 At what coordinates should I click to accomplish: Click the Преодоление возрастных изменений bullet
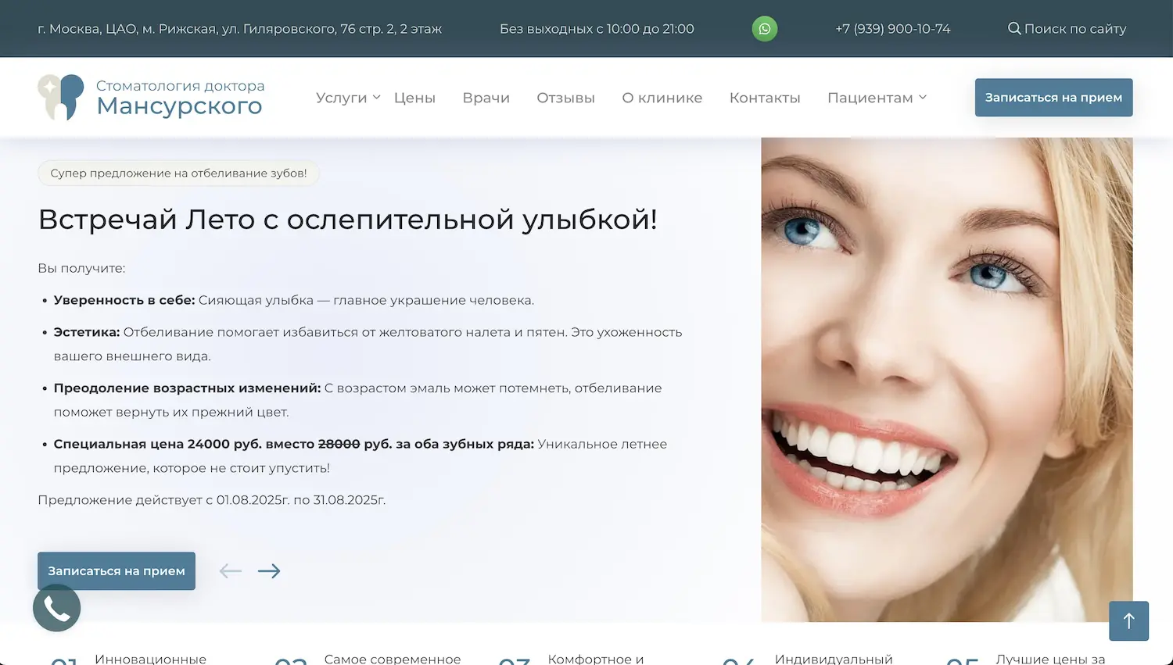(x=188, y=388)
